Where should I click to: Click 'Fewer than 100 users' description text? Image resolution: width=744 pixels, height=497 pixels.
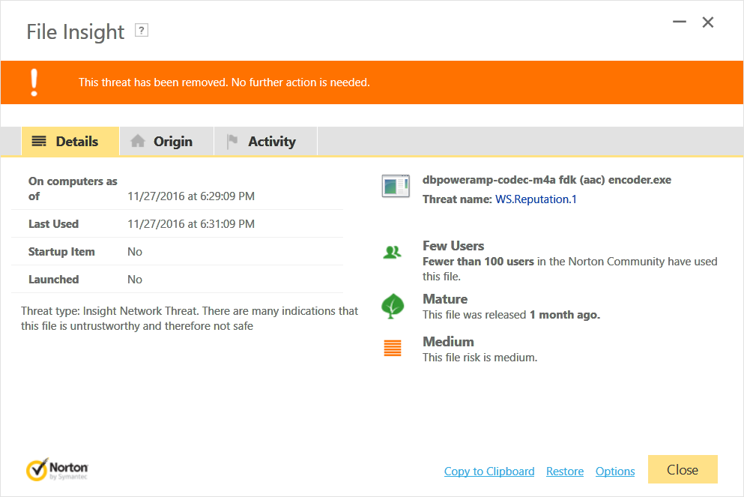point(570,269)
